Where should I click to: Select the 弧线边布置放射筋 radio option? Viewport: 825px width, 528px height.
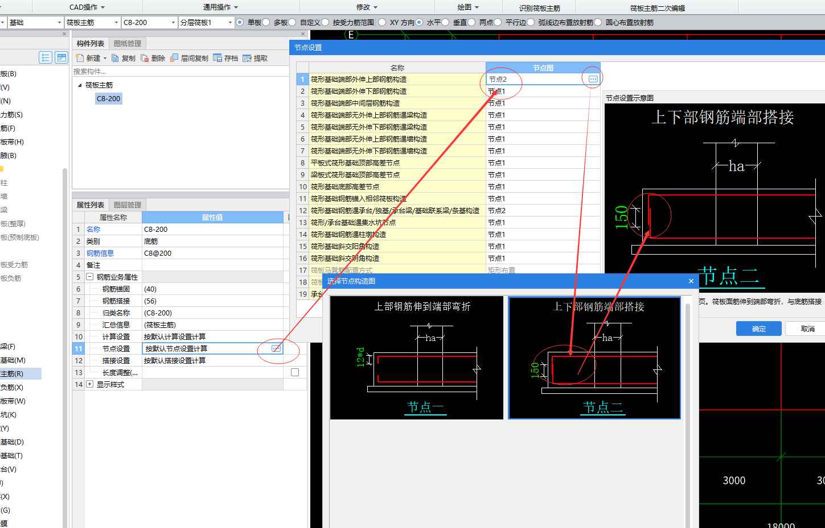click(x=531, y=22)
